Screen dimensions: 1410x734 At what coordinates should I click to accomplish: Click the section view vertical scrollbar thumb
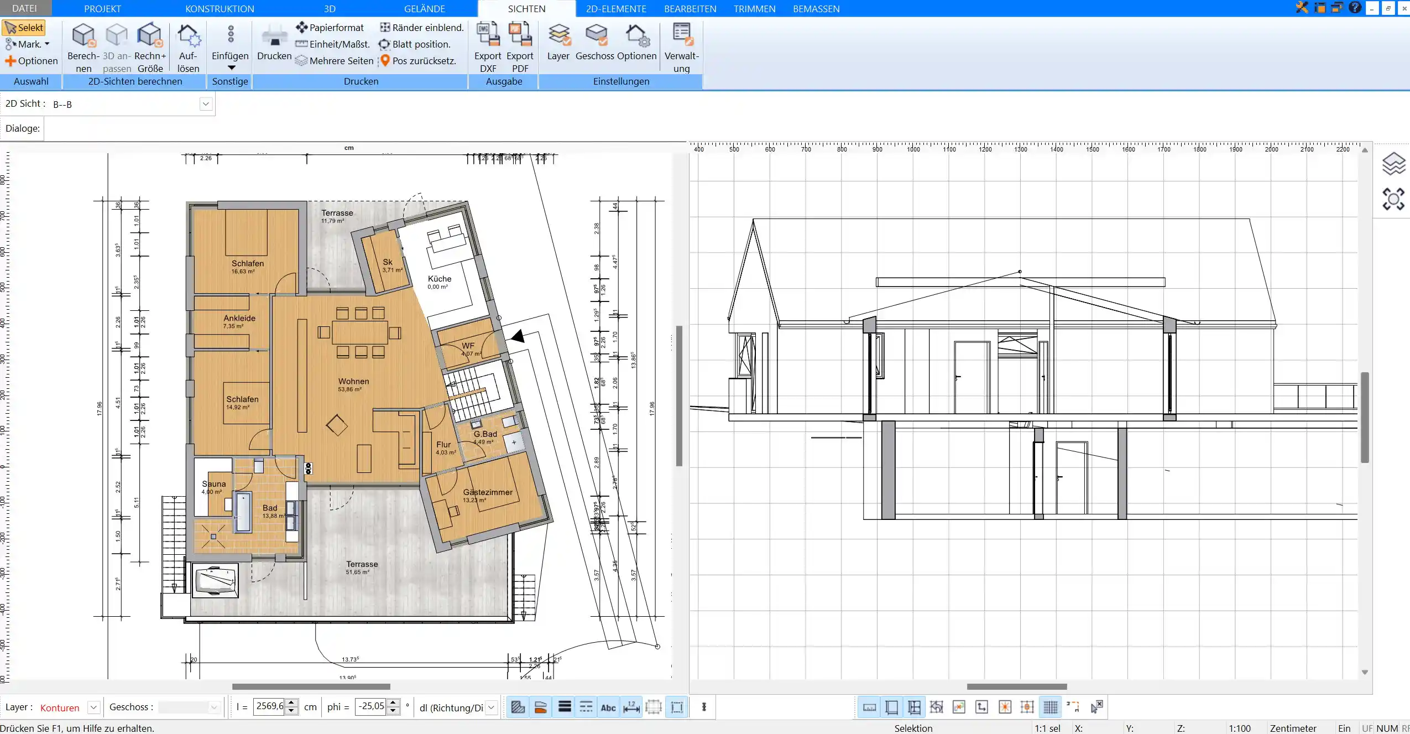coord(1365,417)
